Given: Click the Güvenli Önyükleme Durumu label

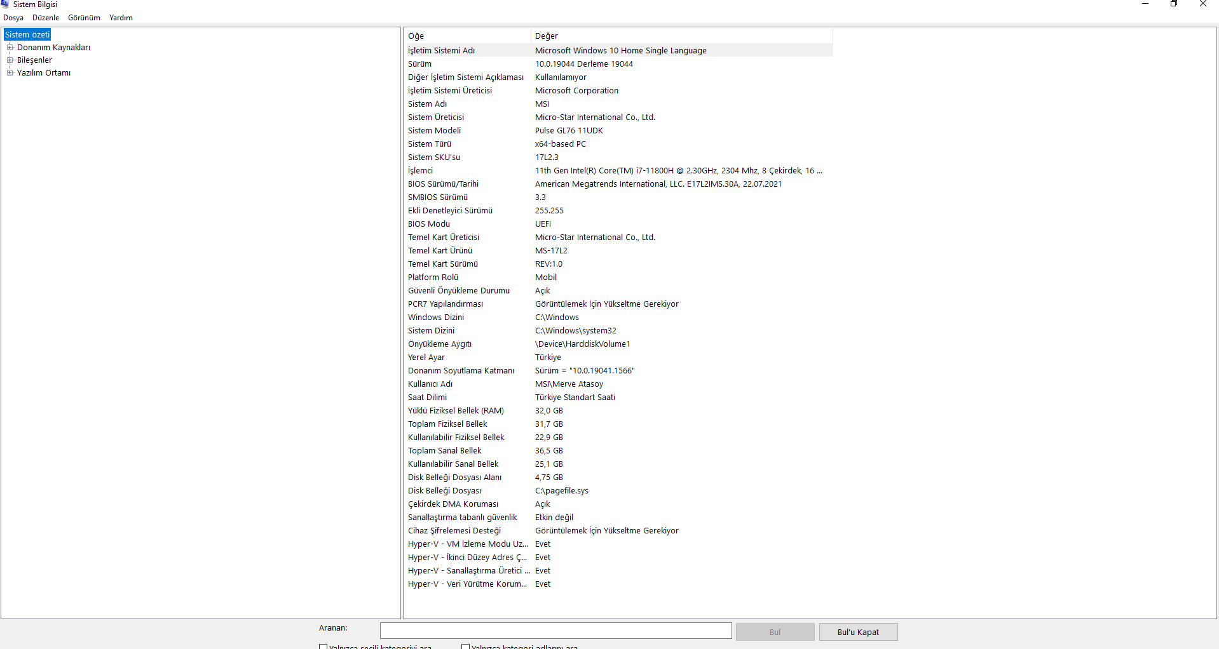Looking at the screenshot, I should tap(458, 291).
